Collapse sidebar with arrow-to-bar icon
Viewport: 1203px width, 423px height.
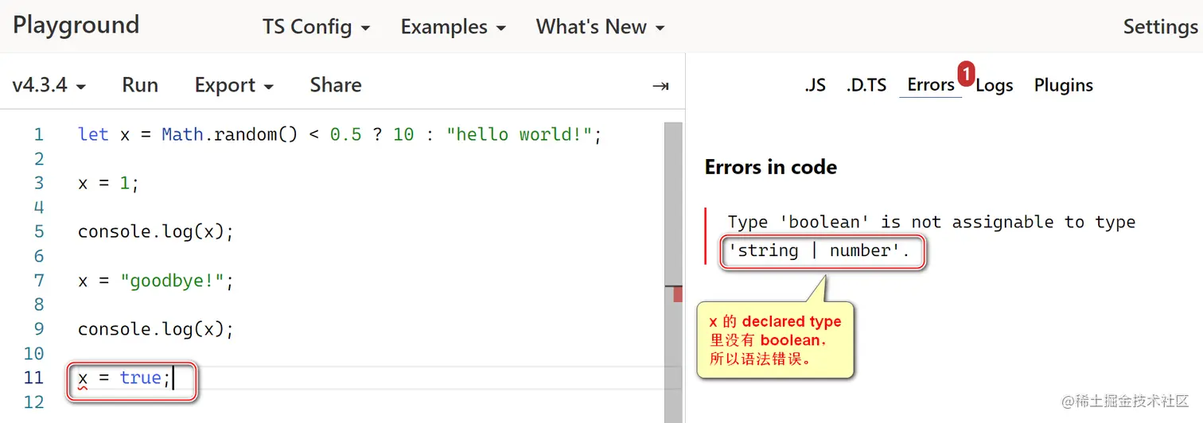click(x=660, y=86)
